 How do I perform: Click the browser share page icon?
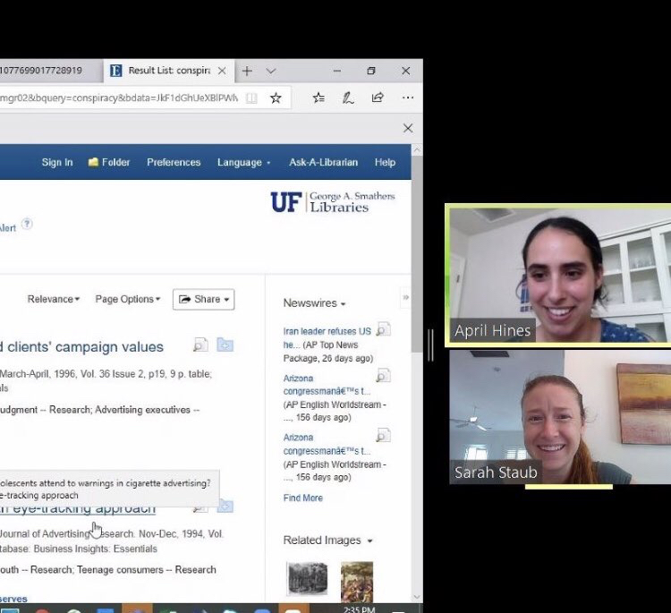[x=378, y=98]
